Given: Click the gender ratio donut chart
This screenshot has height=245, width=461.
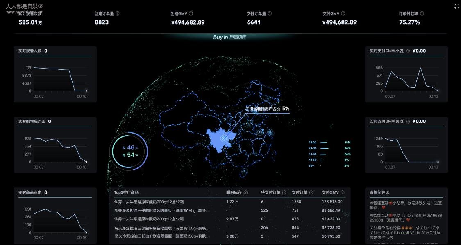Looking at the screenshot, I should point(129,151).
